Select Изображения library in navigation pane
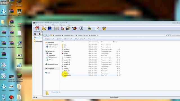180x101 pixels. tap(53, 58)
